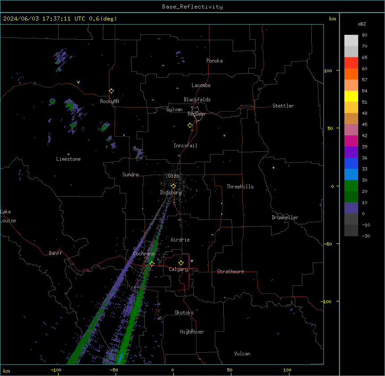This screenshot has width=385, height=376.
Task: Click the yellow diamond marker above Calgary label
Action: 181,263
